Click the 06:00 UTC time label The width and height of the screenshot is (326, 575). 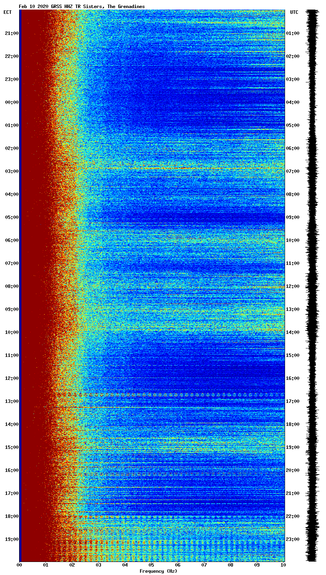[x=293, y=148]
